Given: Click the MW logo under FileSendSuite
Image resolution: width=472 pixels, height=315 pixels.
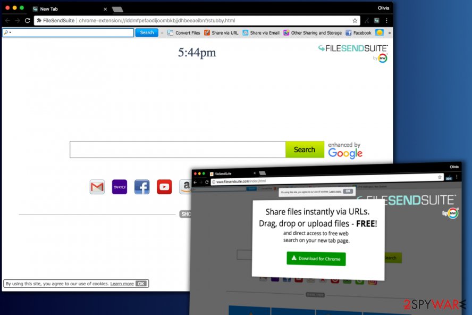Looking at the screenshot, I should [383, 58].
